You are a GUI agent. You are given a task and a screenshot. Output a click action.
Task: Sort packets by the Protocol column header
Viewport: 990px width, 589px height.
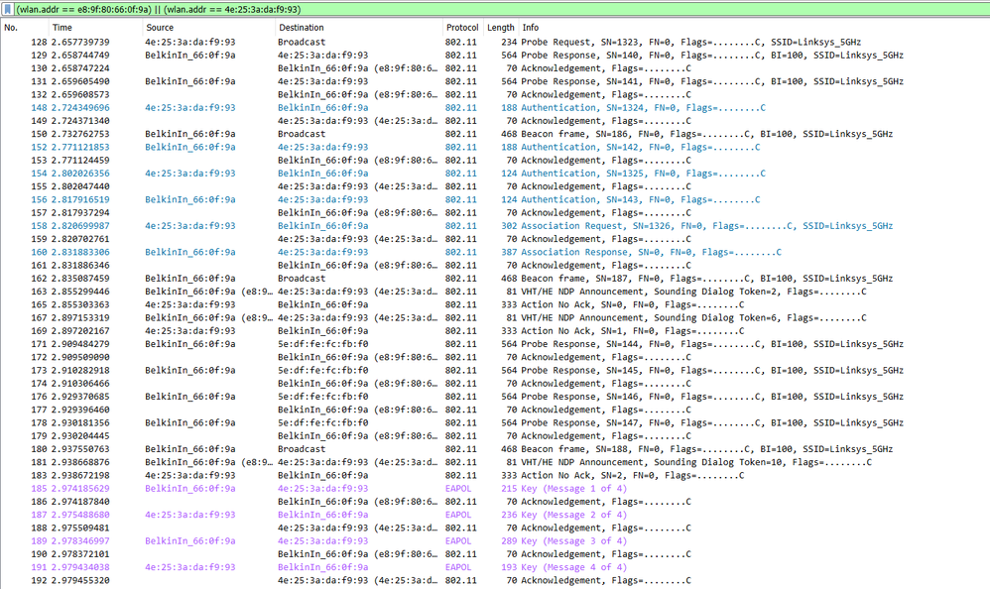click(461, 28)
